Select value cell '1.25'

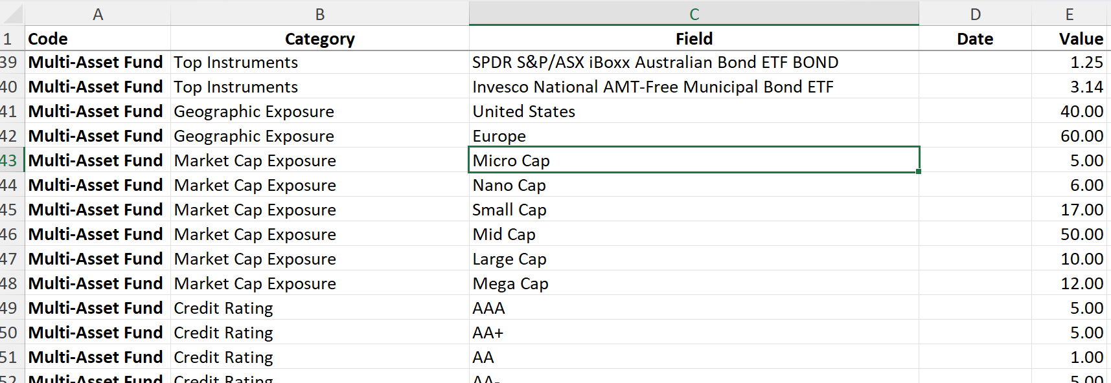[x=1070, y=62]
